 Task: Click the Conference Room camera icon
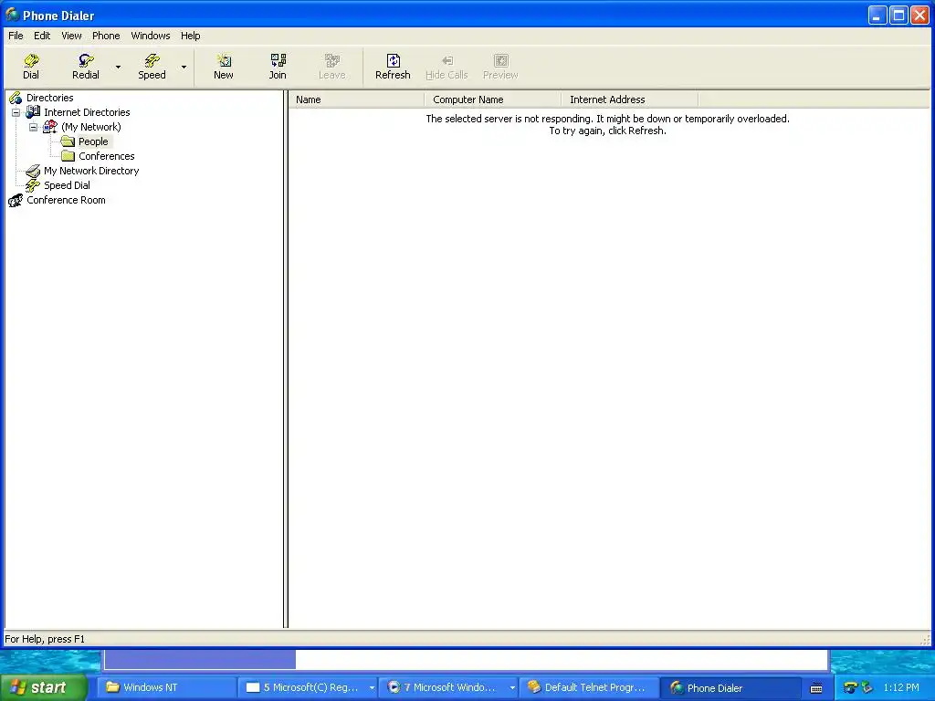(16, 200)
